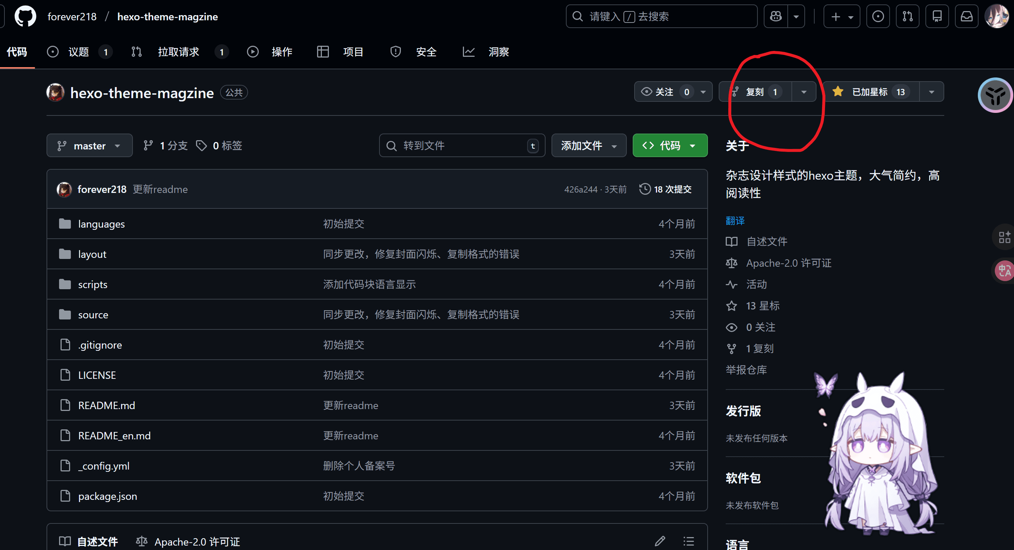Open the layout folder
Screen dimensions: 1014x550
pyautogui.click(x=92, y=255)
